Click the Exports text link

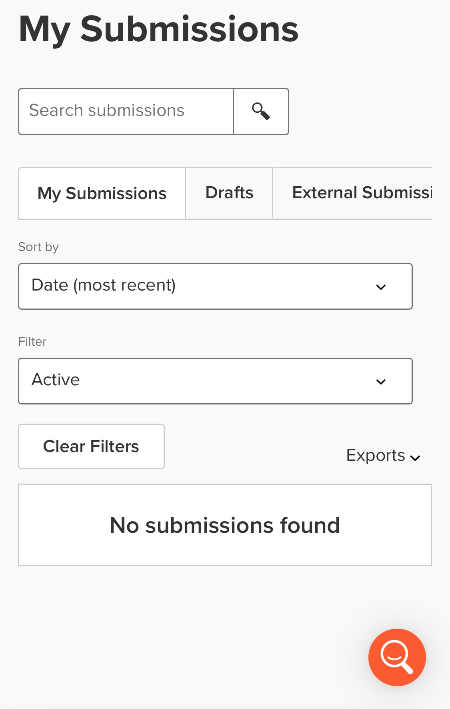(x=375, y=456)
